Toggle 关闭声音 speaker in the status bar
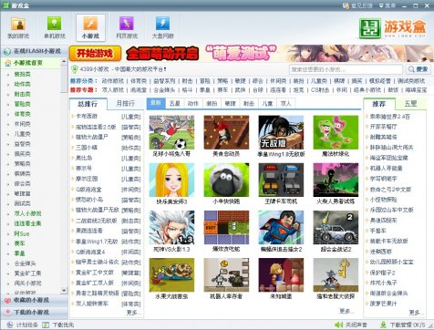Screen dimensions: 434x330 click(x=338, y=325)
